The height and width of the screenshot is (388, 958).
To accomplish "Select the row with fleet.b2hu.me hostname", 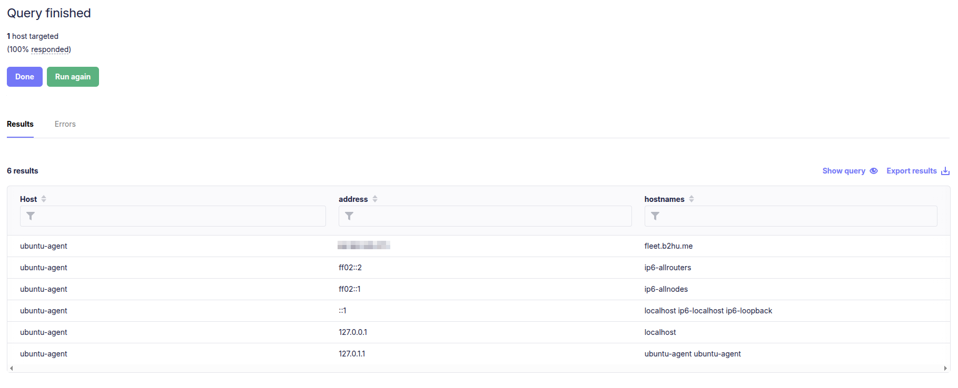I will click(668, 246).
